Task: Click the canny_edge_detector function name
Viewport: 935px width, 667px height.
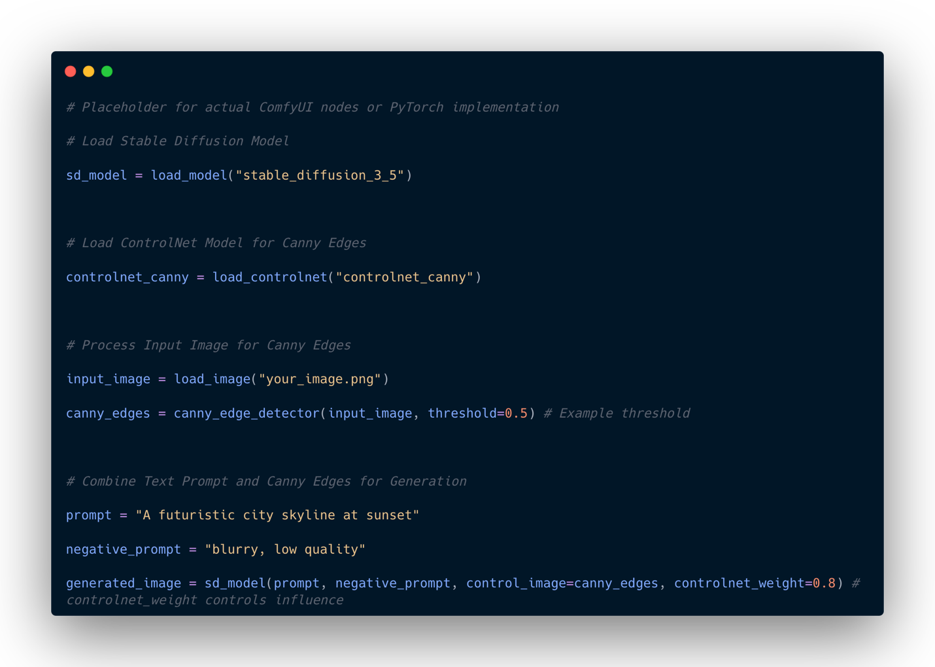Action: pyautogui.click(x=246, y=413)
